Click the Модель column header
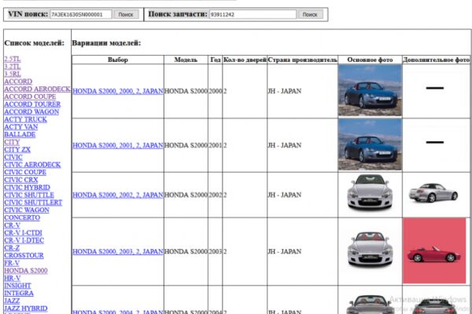 click(186, 60)
